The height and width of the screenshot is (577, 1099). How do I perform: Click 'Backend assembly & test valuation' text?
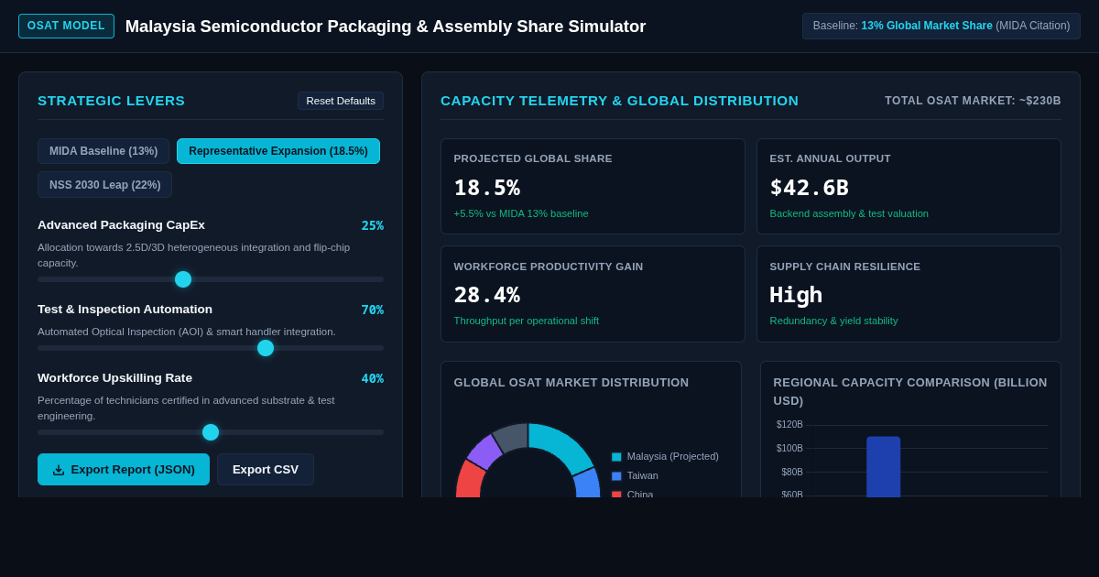click(849, 213)
